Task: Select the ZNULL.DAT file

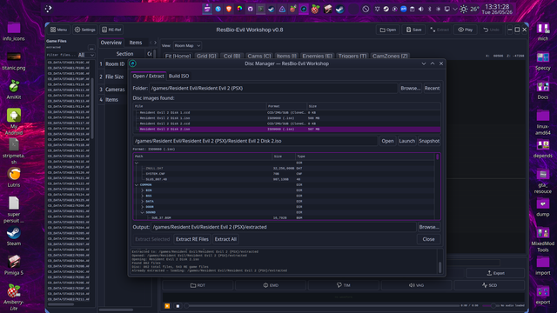Action: point(284,168)
